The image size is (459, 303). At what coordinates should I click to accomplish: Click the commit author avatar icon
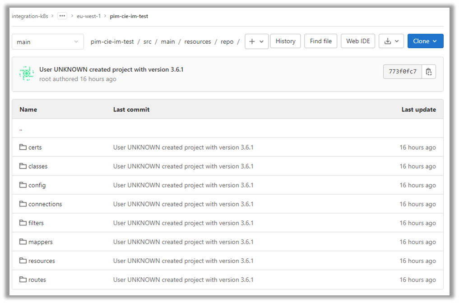click(x=27, y=73)
